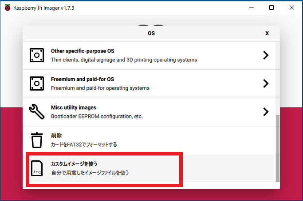Image resolution: width=303 pixels, height=201 pixels.
Task: Expand Misc utility images chevron
Action: click(266, 112)
